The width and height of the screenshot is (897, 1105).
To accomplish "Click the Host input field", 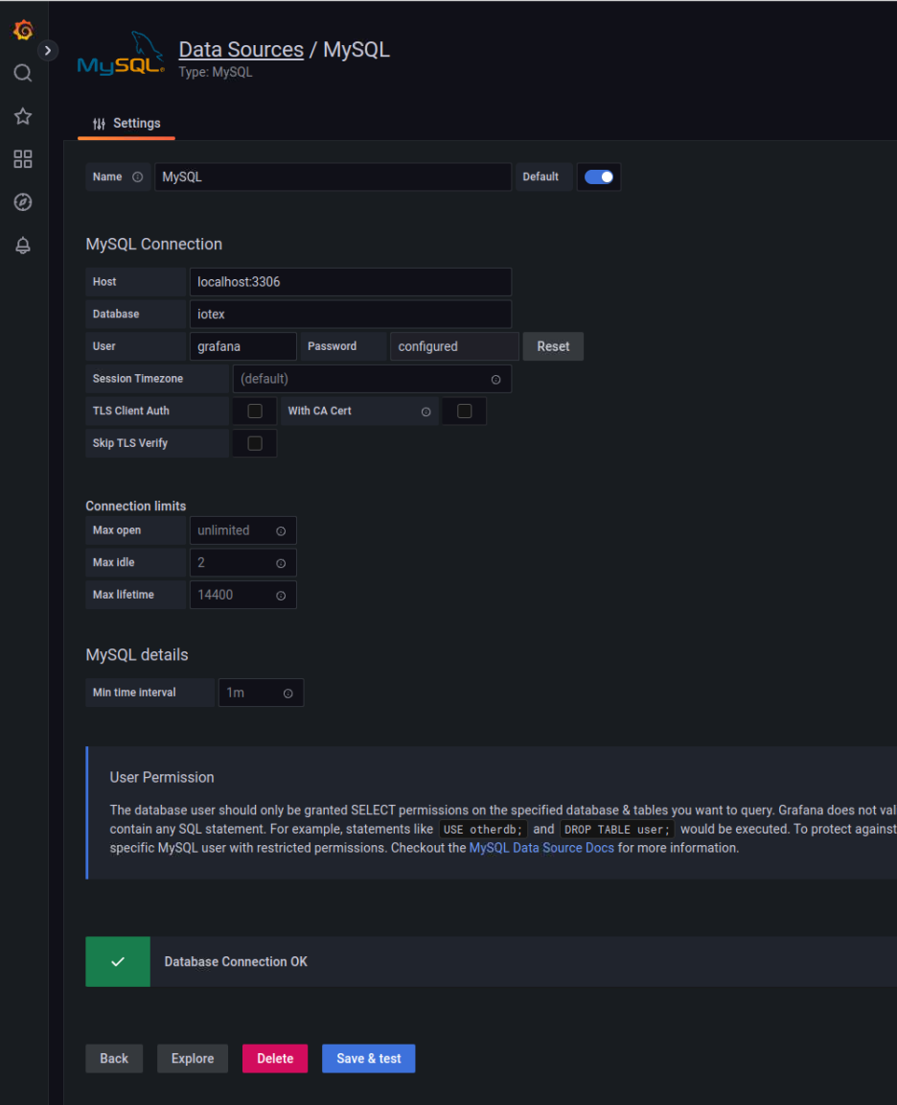I will [x=350, y=282].
